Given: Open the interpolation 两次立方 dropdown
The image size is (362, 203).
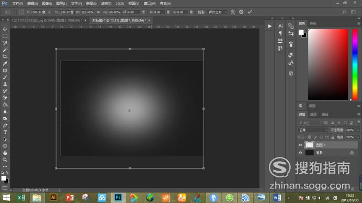Looking at the screenshot, I should click(218, 12).
